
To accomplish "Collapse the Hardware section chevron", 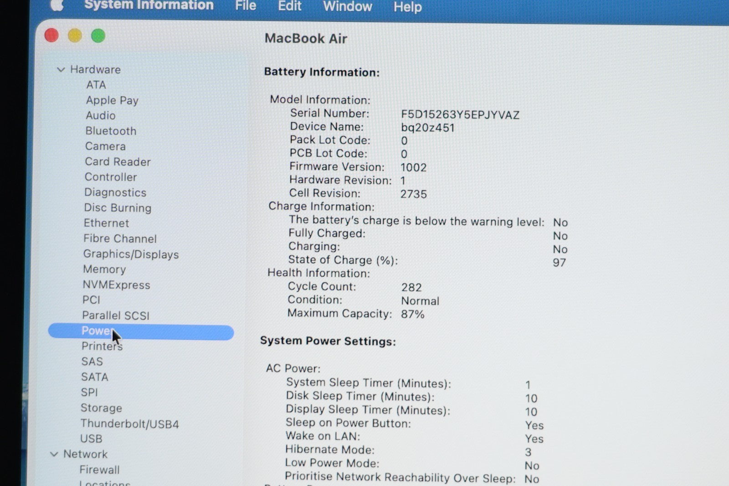I will (x=61, y=70).
